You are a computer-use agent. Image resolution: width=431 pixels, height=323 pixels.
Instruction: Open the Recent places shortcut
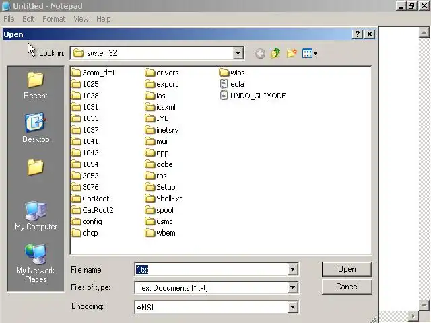pyautogui.click(x=36, y=85)
